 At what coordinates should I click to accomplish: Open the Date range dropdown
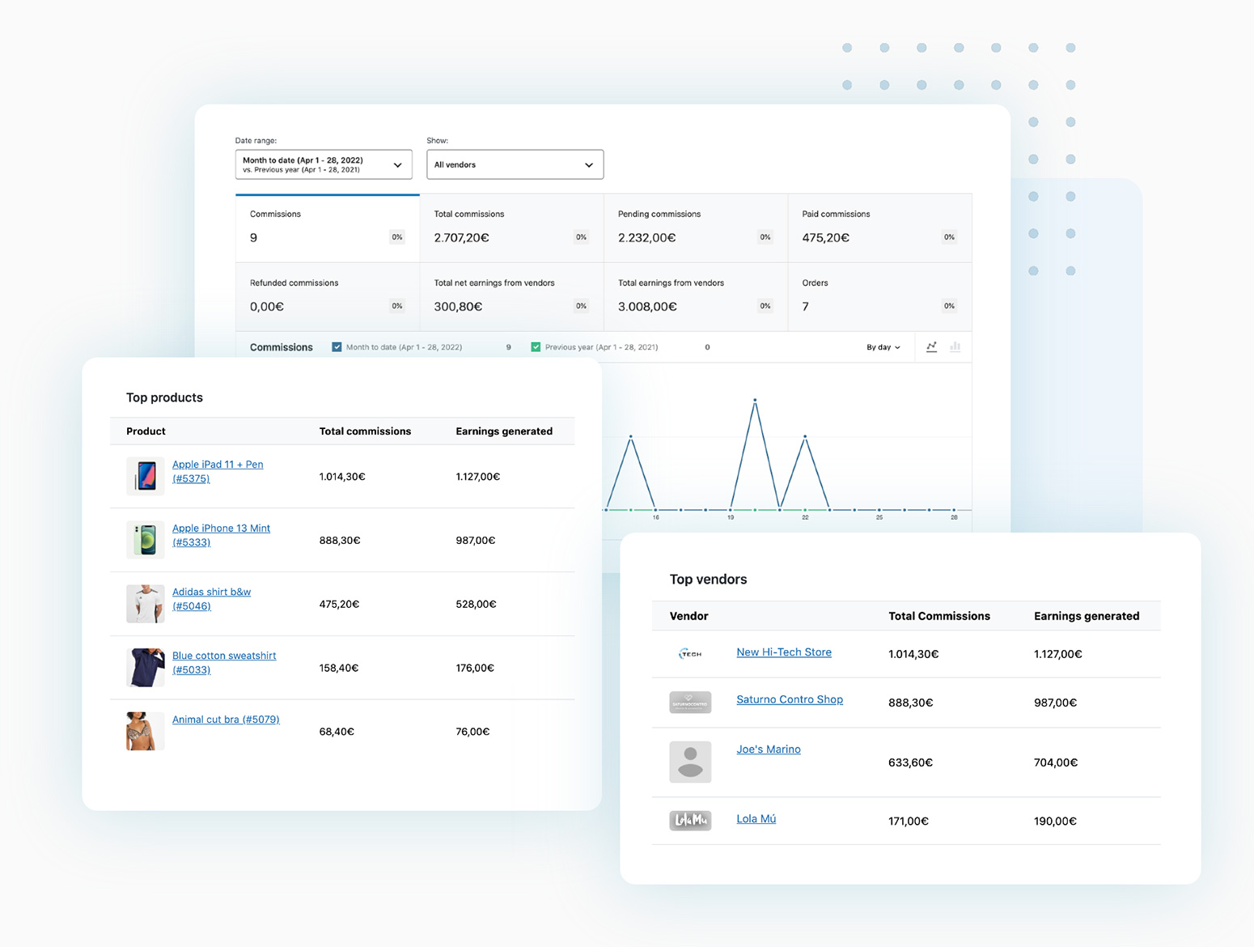[324, 164]
